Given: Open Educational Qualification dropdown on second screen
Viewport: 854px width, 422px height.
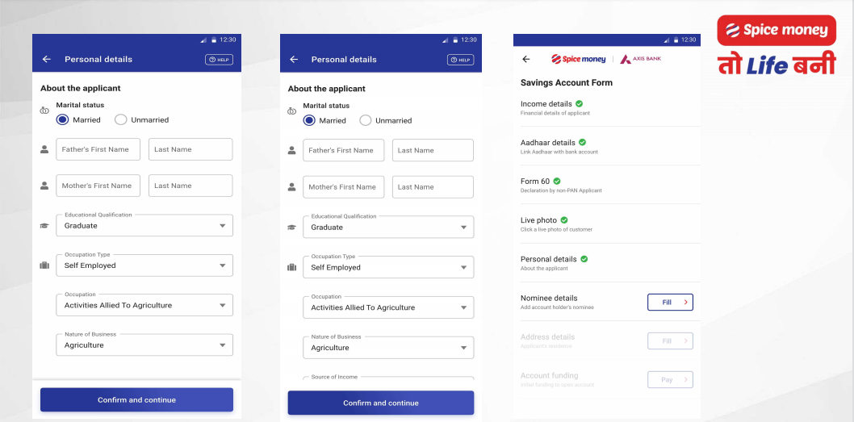Looking at the screenshot, I should (x=388, y=227).
